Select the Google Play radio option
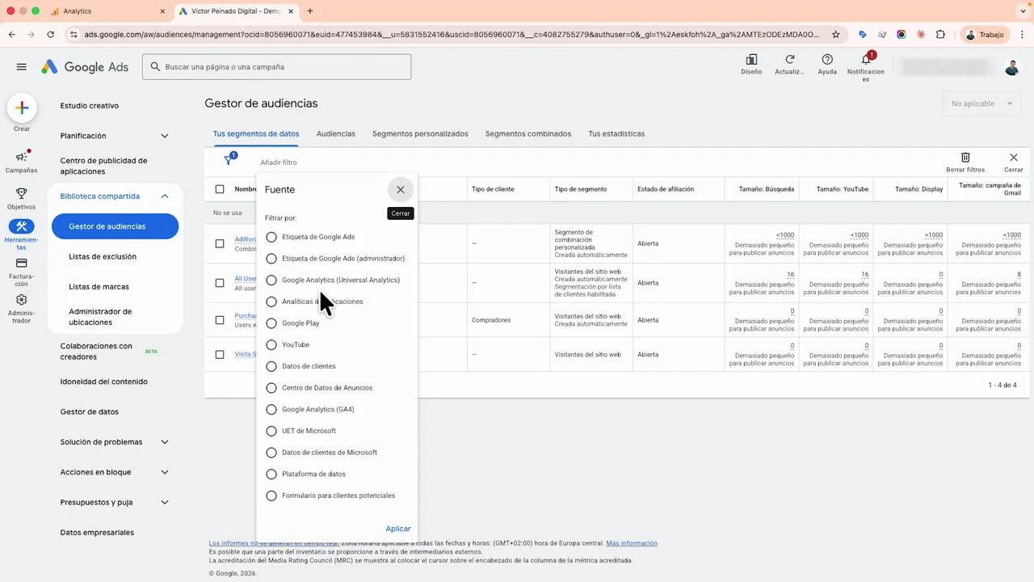This screenshot has height=582, width=1034. (271, 323)
